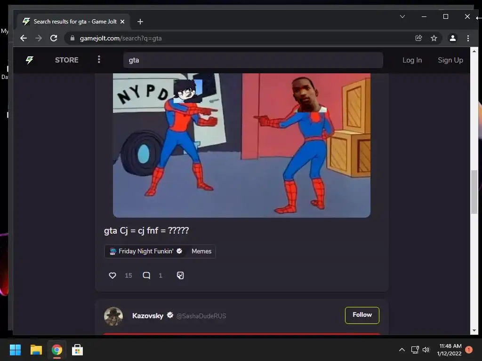Image resolution: width=482 pixels, height=361 pixels.
Task: Add a sticker to the gta Cj post
Action: (x=180, y=275)
